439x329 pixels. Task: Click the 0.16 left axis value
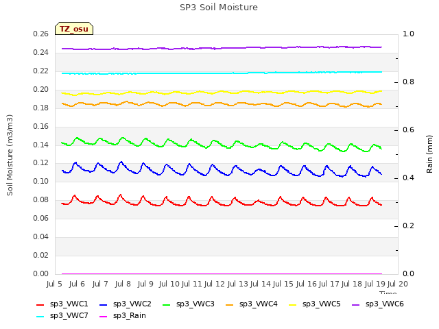pos(41,126)
